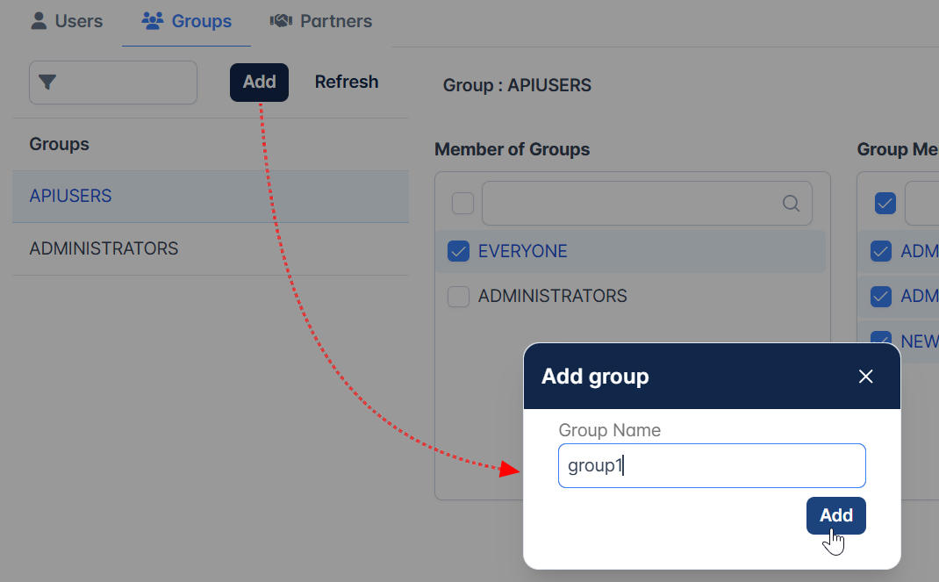
Task: Switch to the Users tab
Action: 67,22
